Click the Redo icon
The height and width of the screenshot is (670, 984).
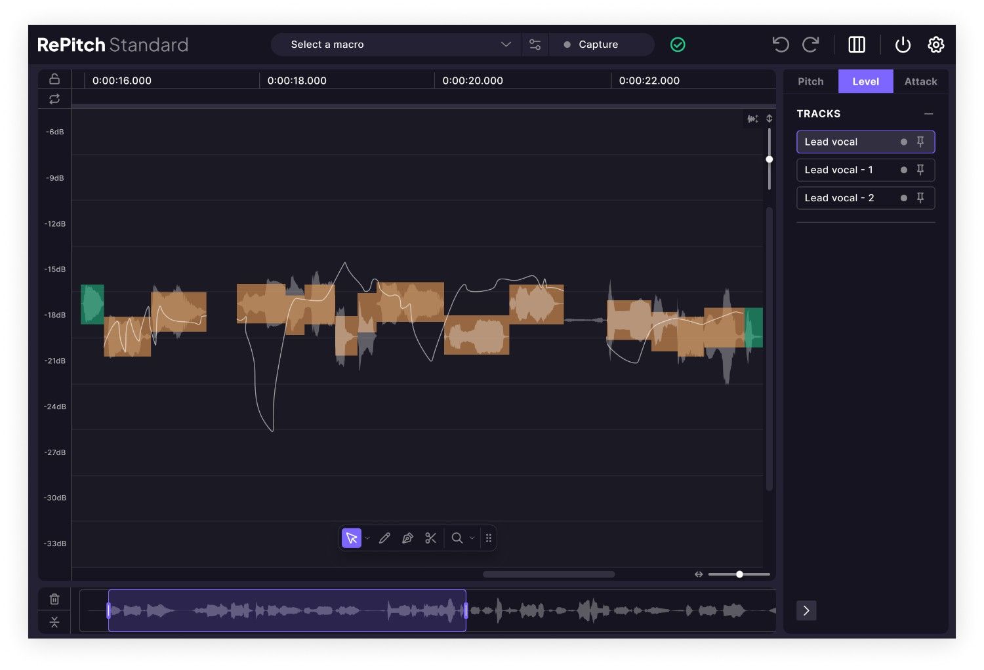[811, 44]
